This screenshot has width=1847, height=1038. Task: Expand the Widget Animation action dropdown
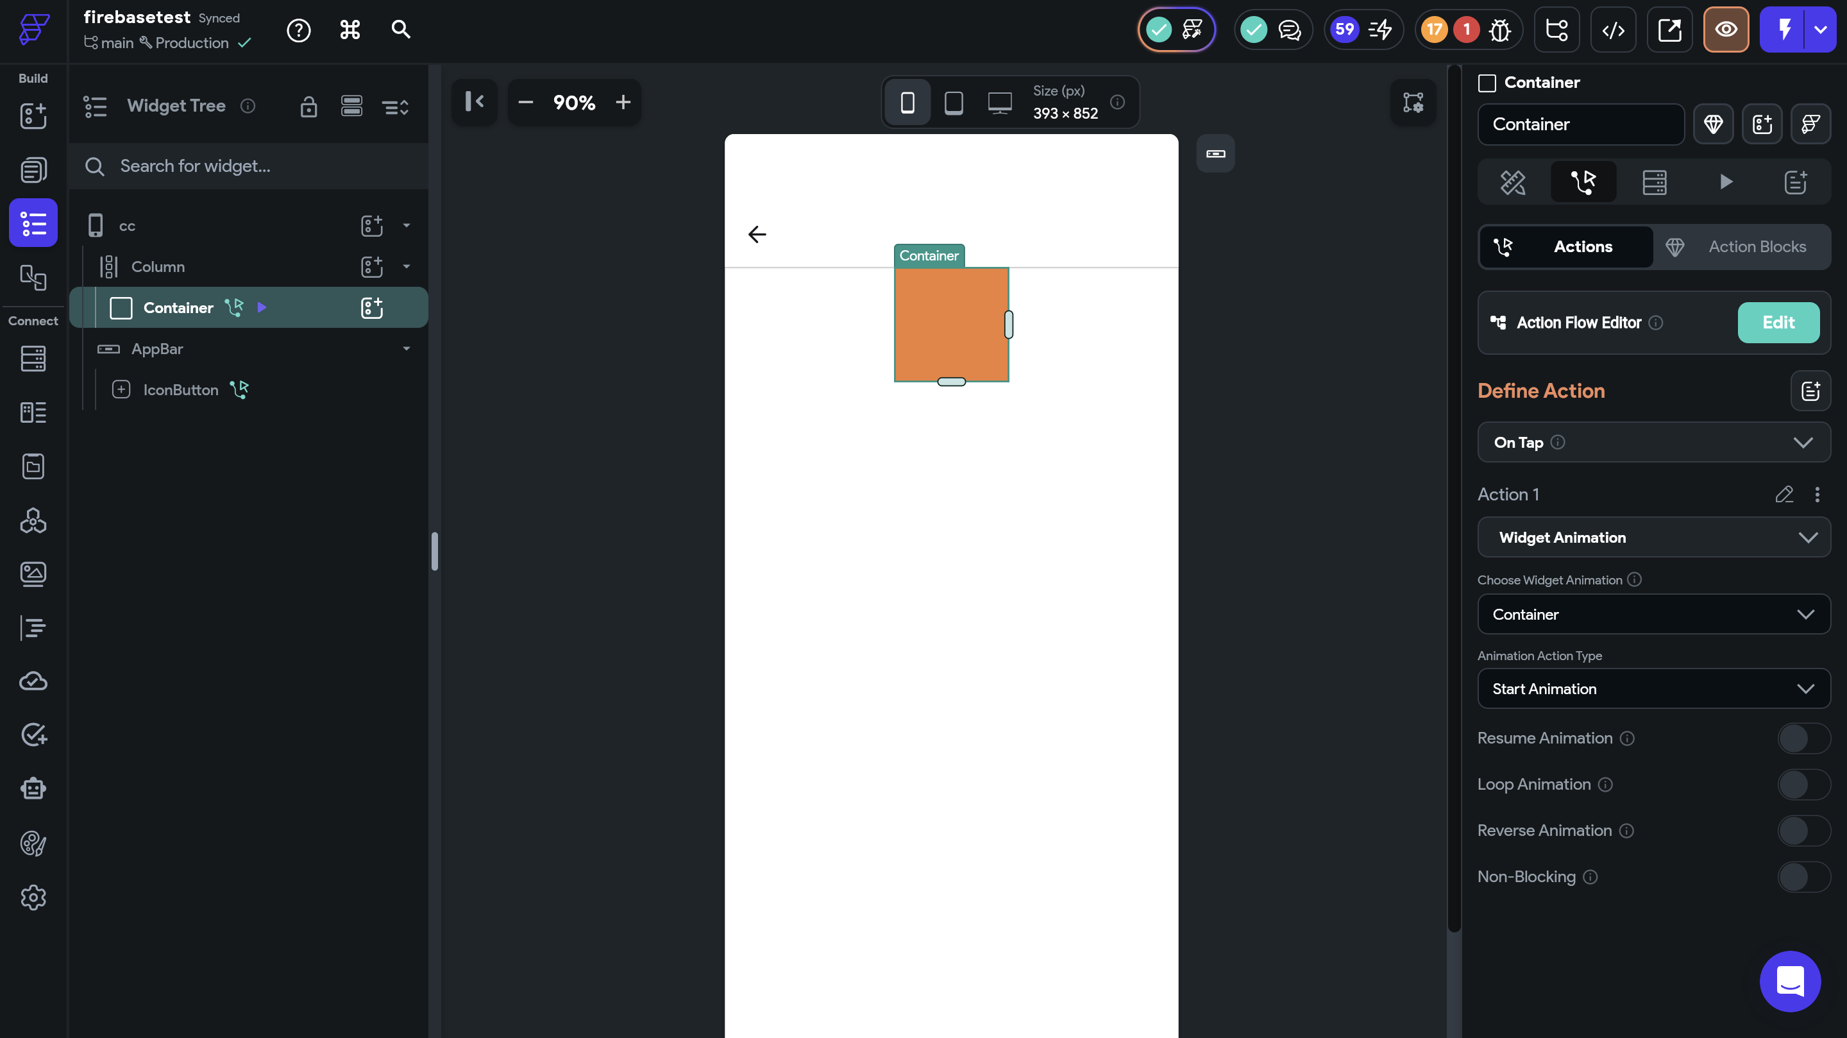[1653, 538]
